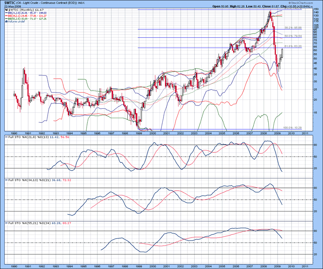This screenshot has width=323, height=269.
Task: Click the 38.2%: 95.88 Fibonacci level label
Action: (292, 28)
